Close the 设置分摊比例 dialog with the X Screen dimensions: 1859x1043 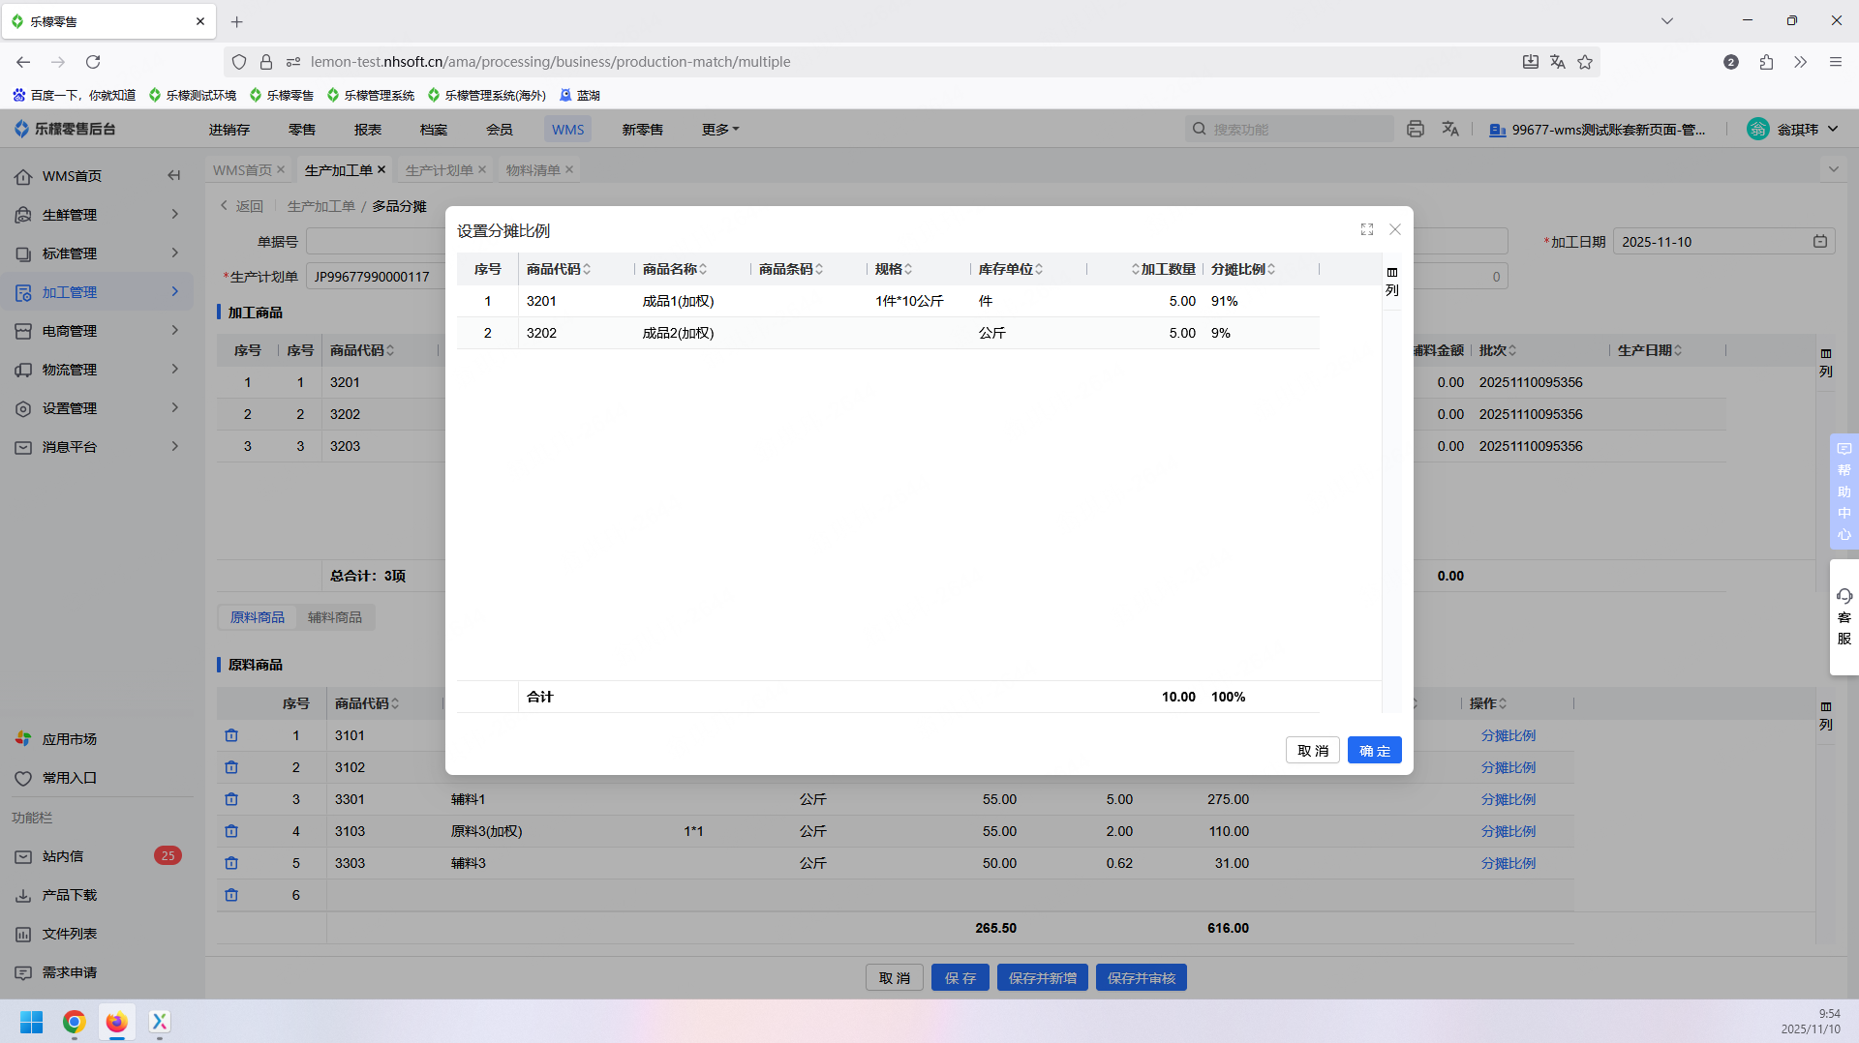click(x=1394, y=229)
